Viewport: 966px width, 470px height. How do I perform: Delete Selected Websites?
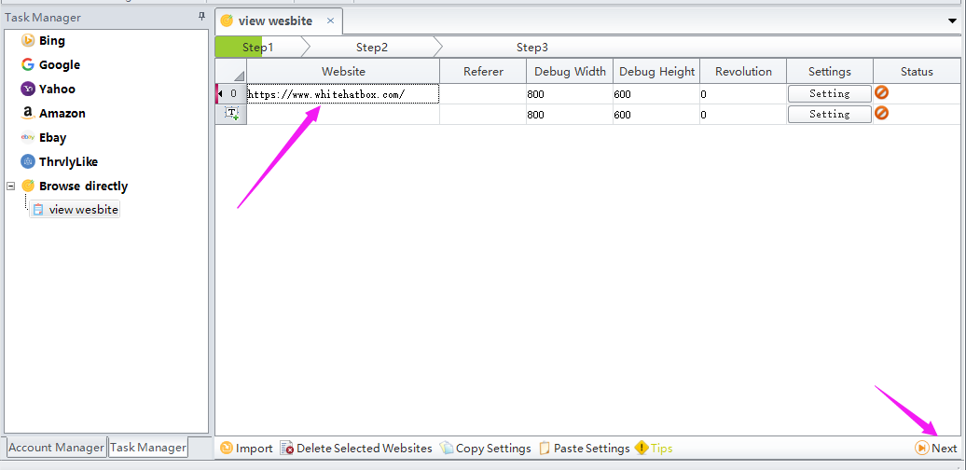click(356, 449)
